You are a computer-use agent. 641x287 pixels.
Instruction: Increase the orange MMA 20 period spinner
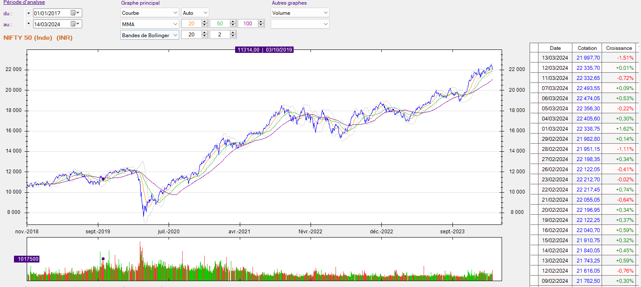pos(205,22)
